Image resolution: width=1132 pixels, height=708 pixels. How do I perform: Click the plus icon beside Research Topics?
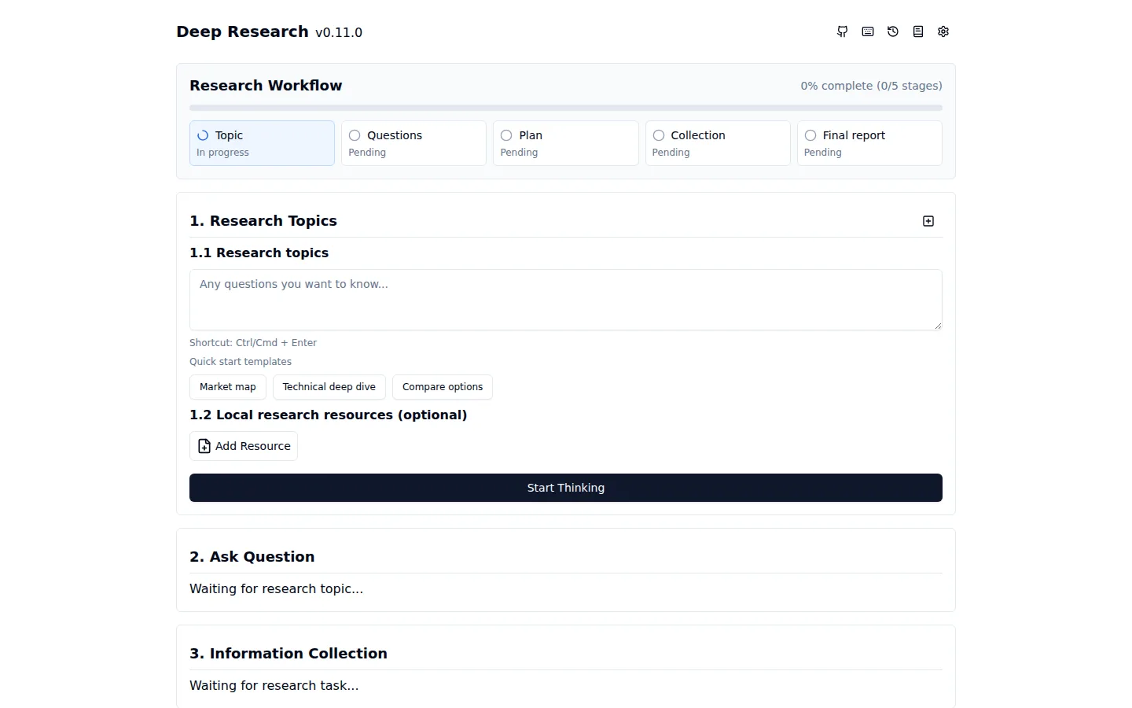[x=928, y=221]
